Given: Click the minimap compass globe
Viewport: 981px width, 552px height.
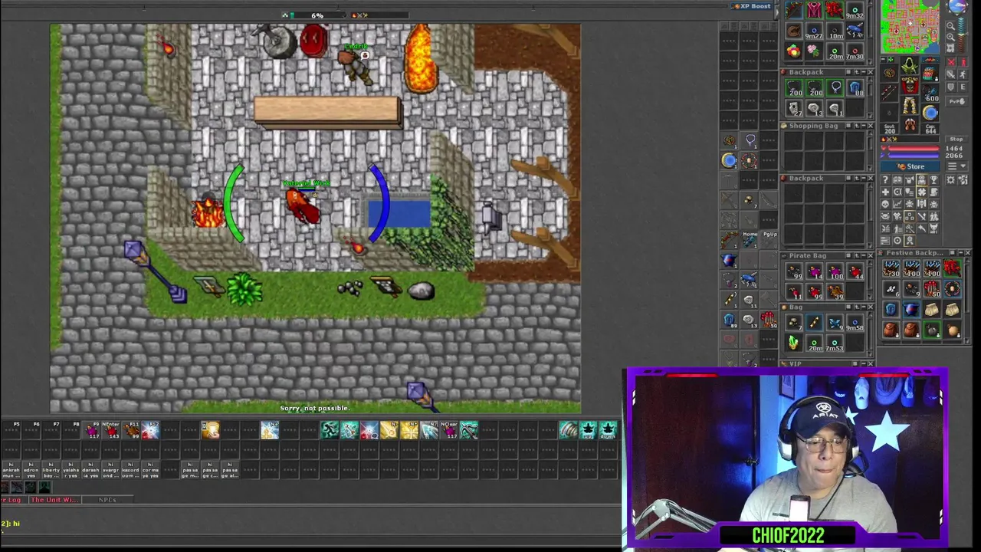Looking at the screenshot, I should point(957,7).
